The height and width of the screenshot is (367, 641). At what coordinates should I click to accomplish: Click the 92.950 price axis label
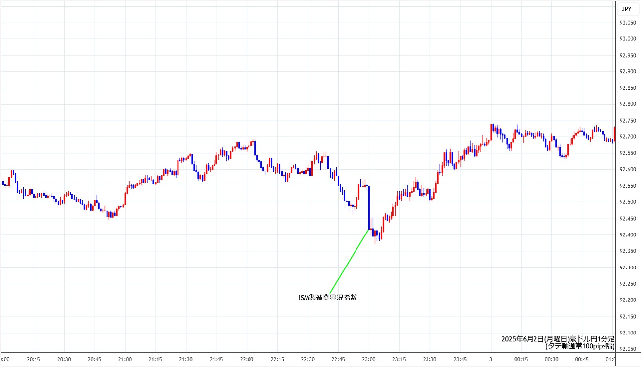(628, 55)
